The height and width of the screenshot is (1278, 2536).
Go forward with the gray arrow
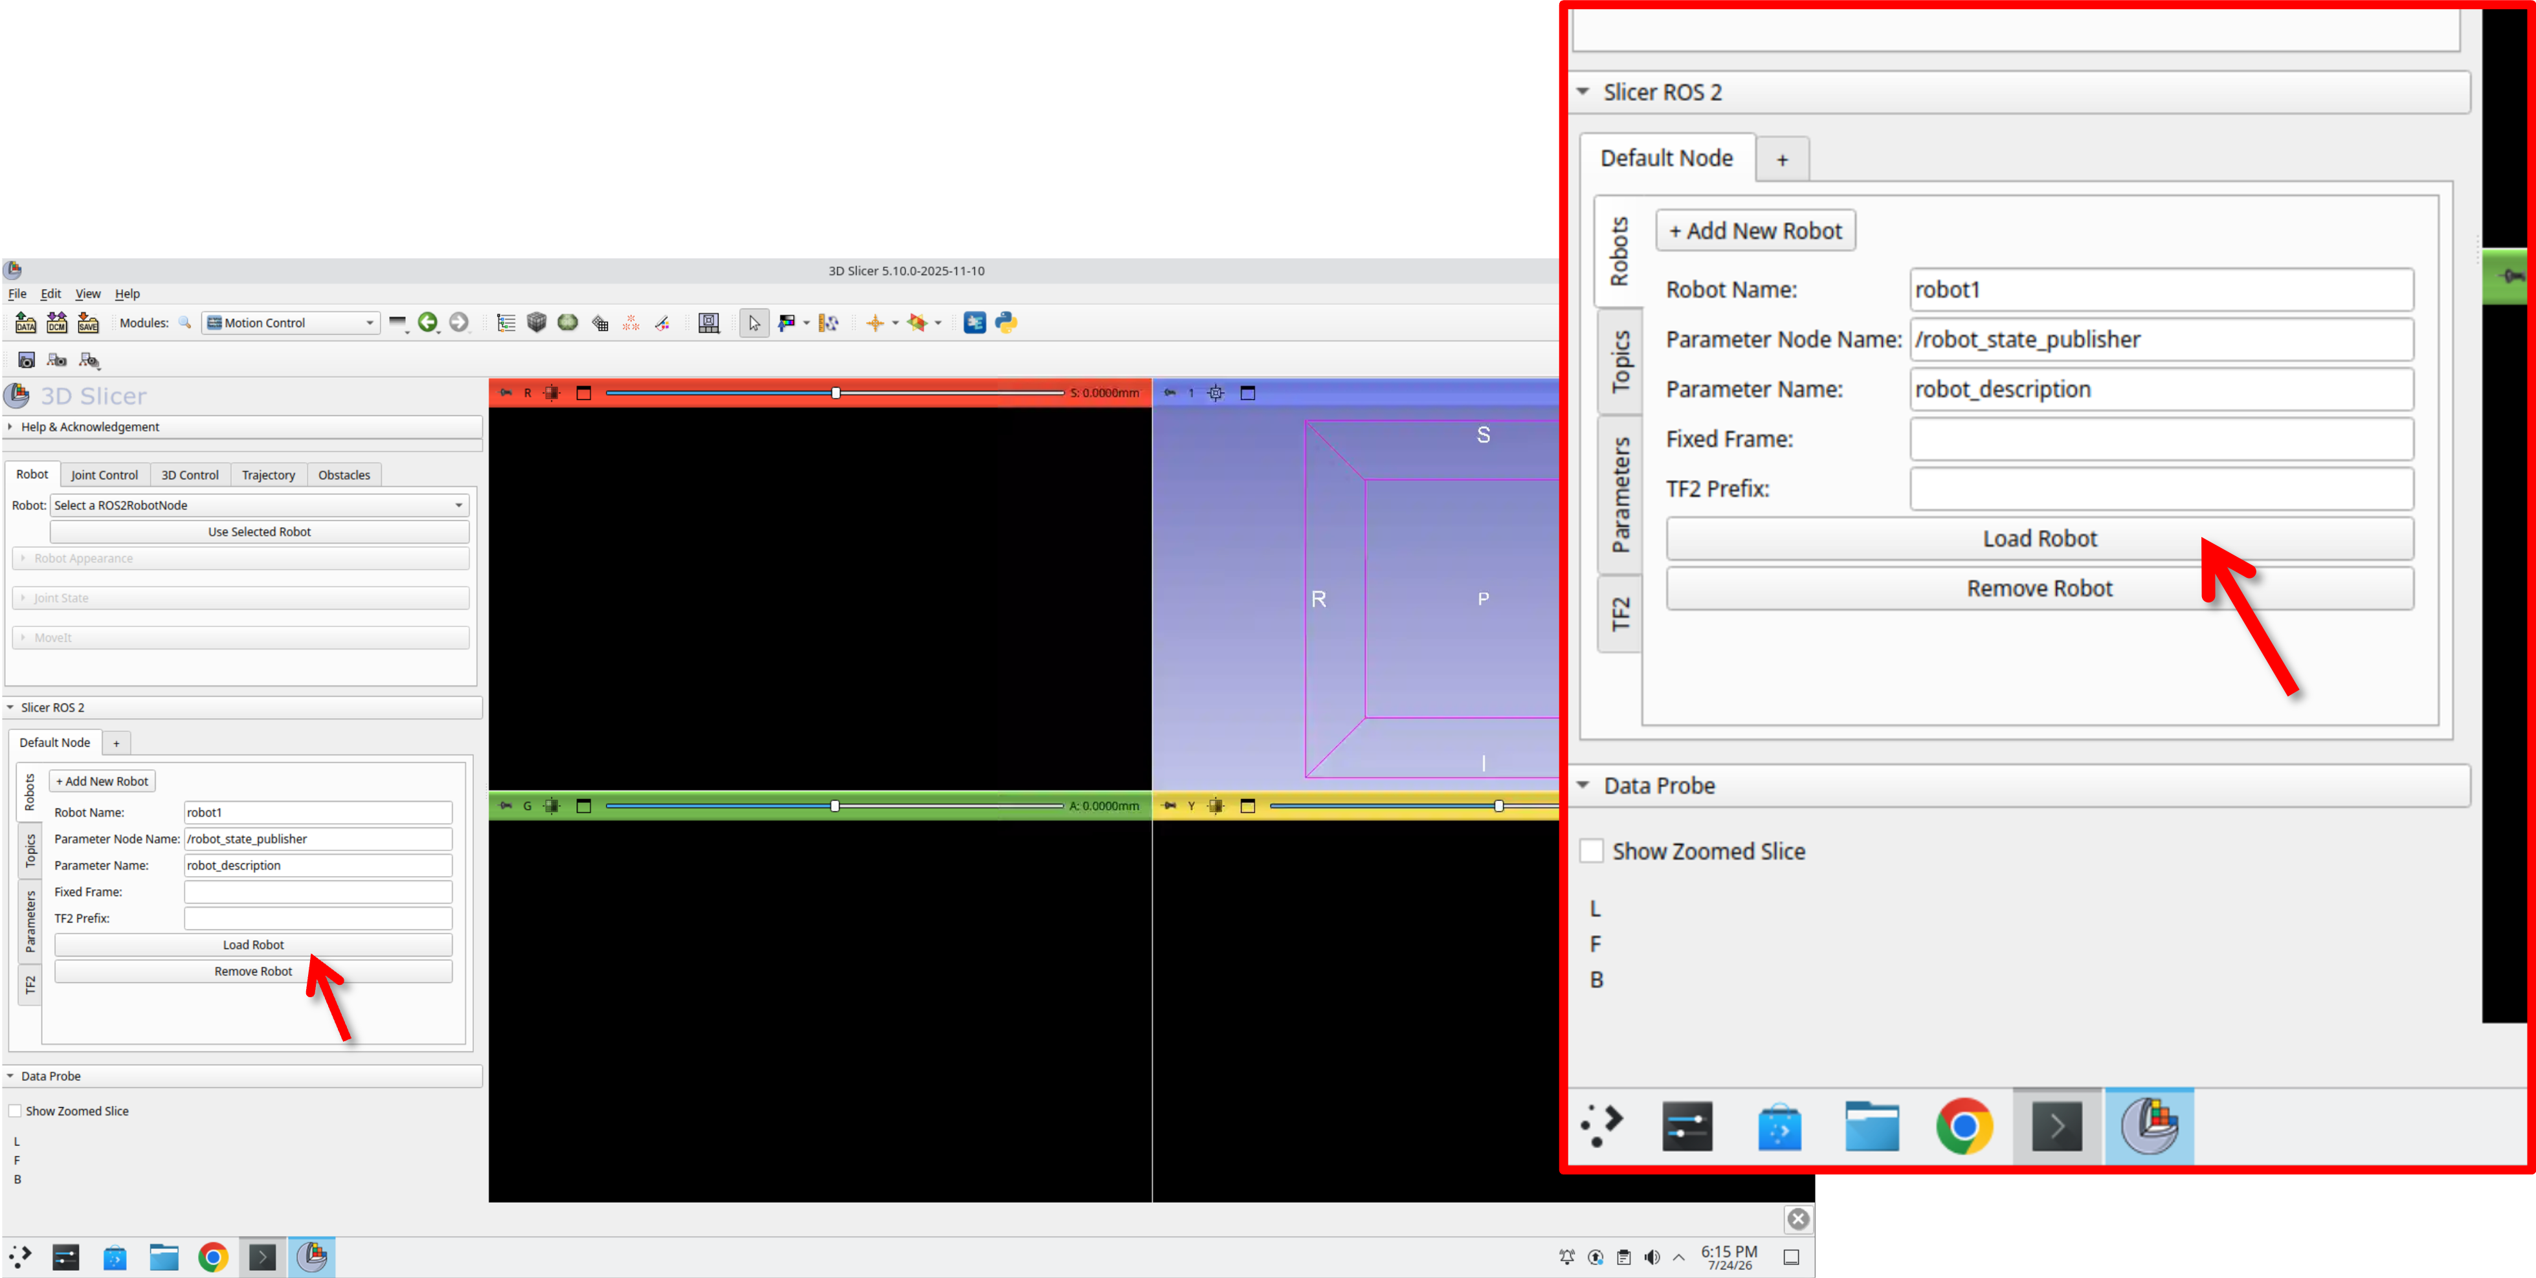(459, 323)
